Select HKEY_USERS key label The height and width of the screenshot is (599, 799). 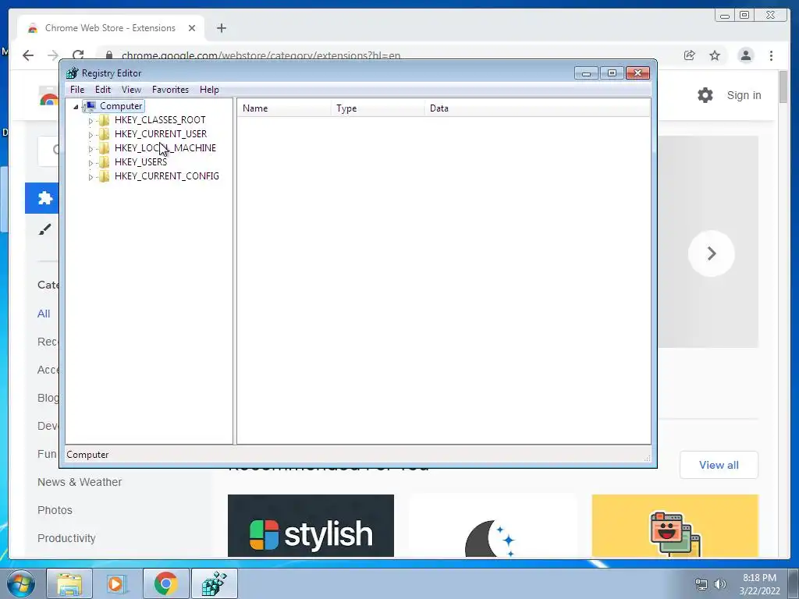pos(140,162)
